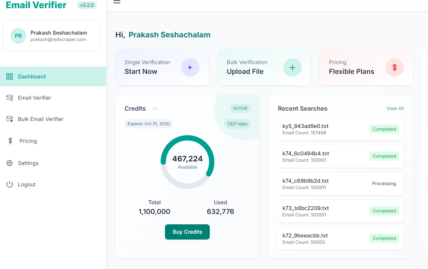Click the Logout power icon

pos(10,185)
